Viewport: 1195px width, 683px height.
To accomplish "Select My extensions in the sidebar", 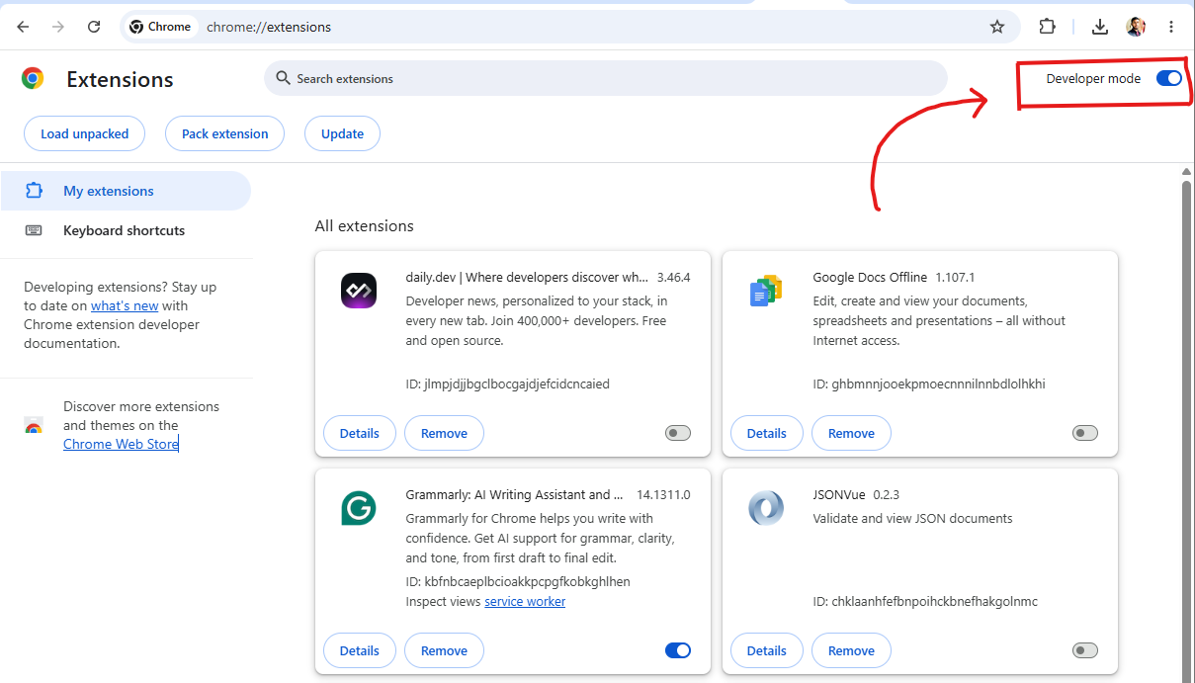I will tap(126, 191).
